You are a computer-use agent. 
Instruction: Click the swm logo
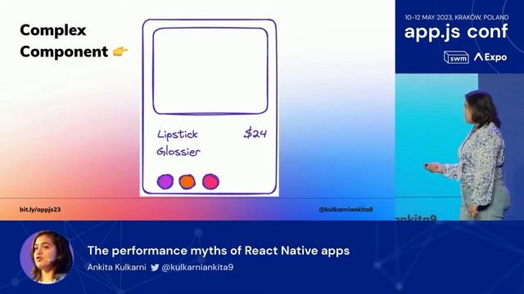[x=456, y=57]
